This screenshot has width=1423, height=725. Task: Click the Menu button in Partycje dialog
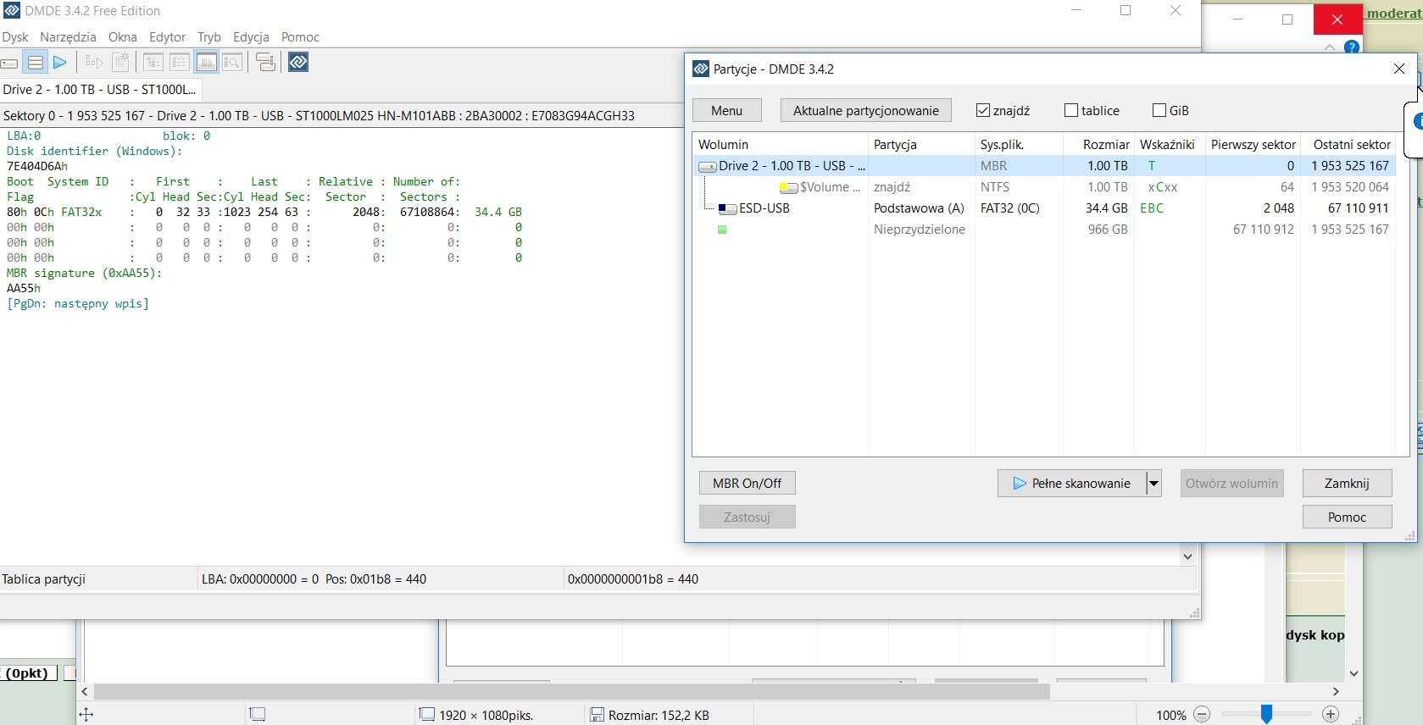(727, 111)
